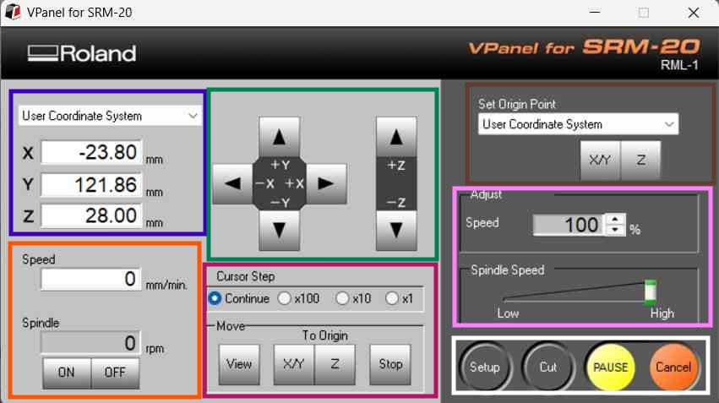Minimize the VPanel window

[595, 13]
